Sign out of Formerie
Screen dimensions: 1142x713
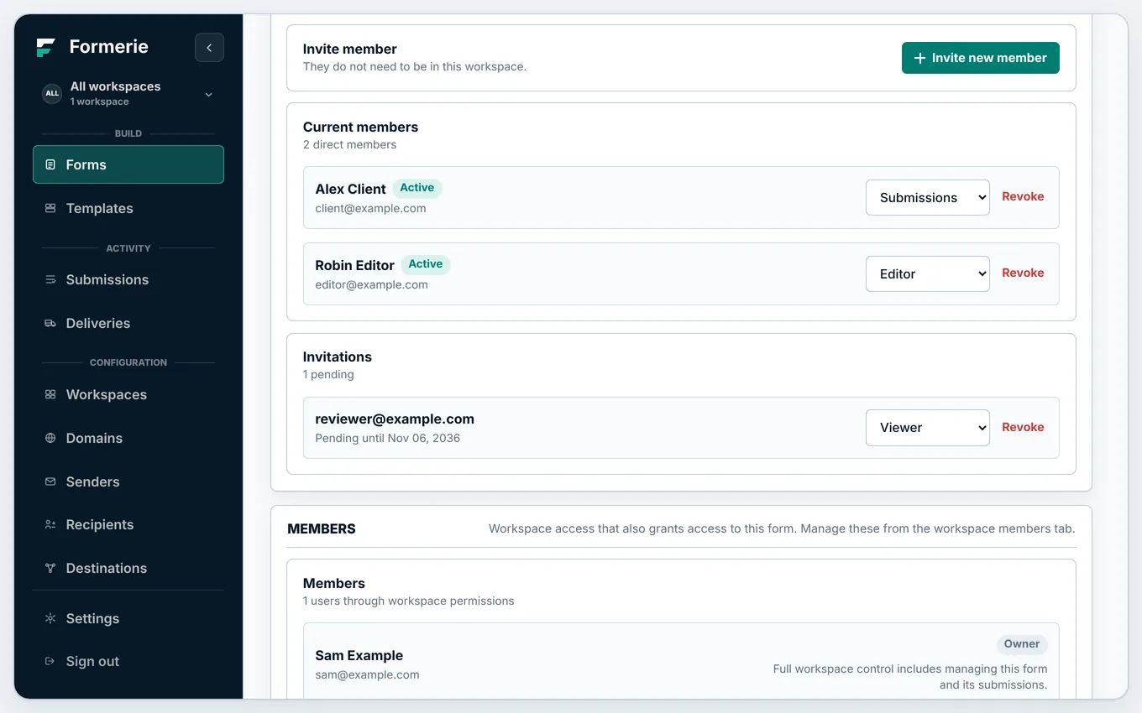(128, 661)
